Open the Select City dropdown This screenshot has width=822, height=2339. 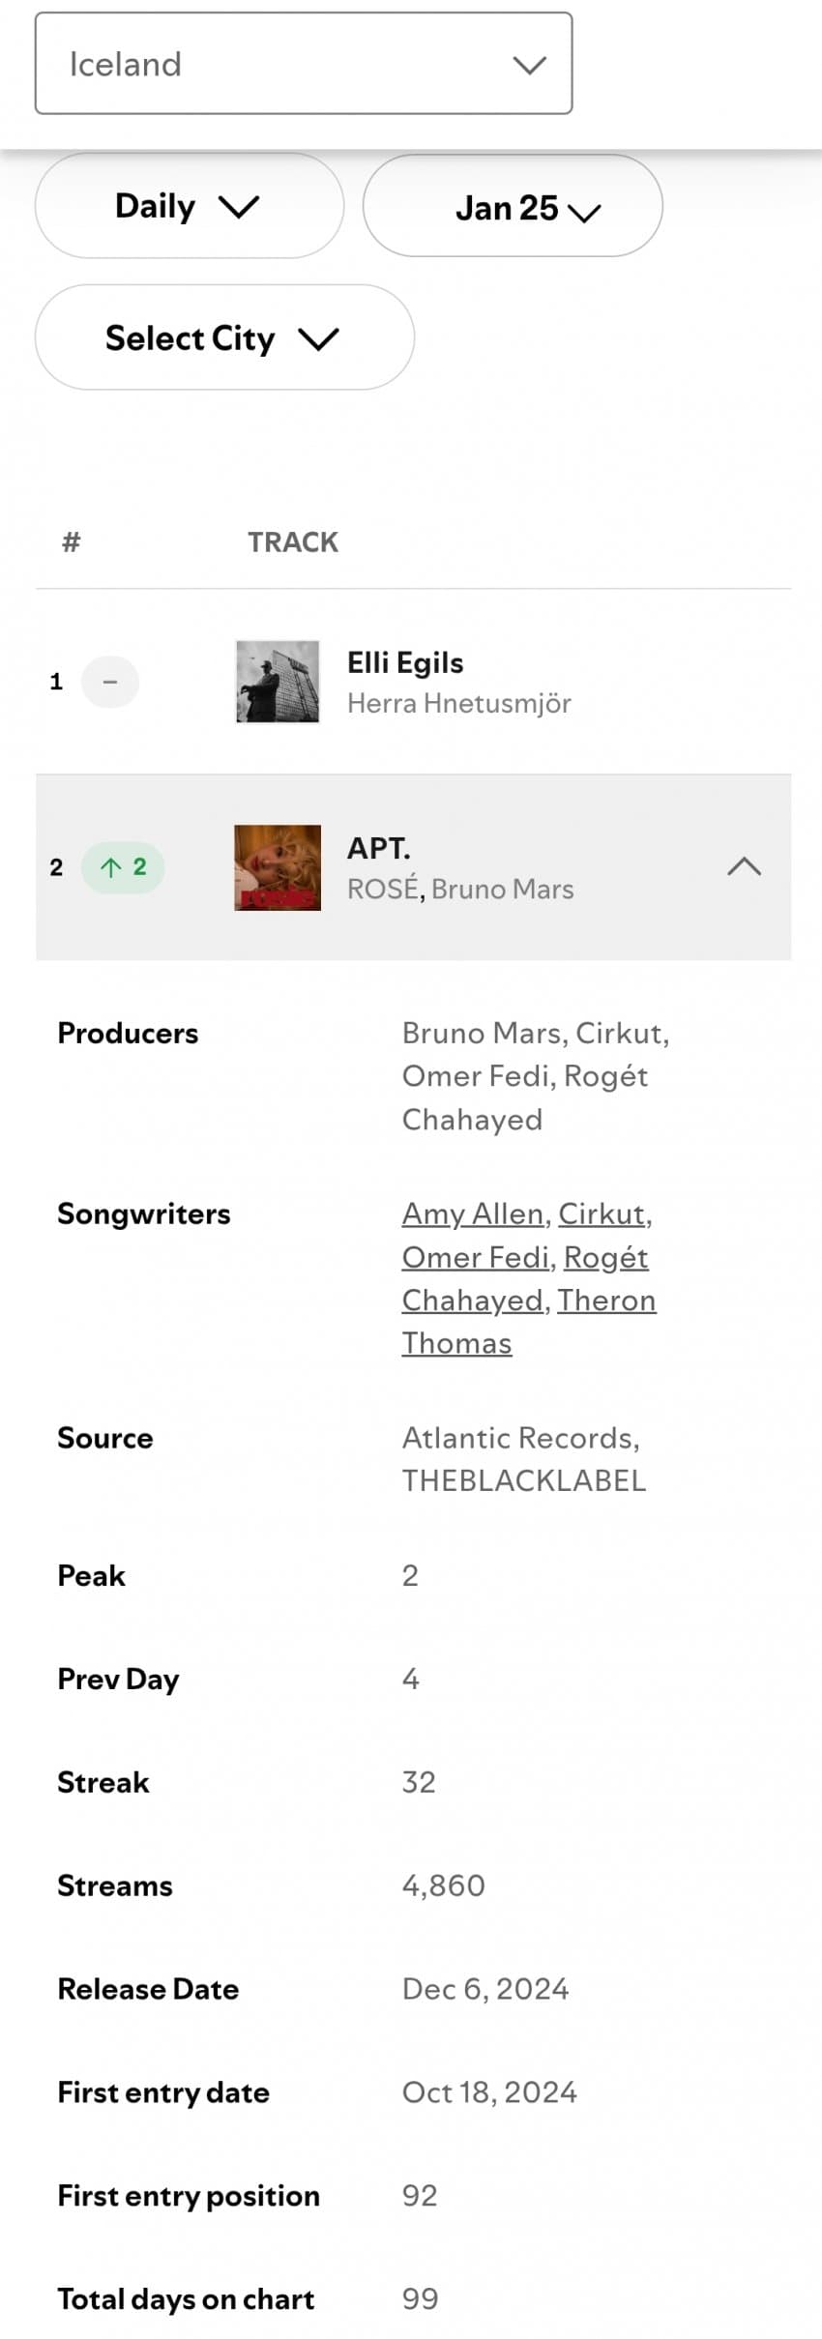224,337
